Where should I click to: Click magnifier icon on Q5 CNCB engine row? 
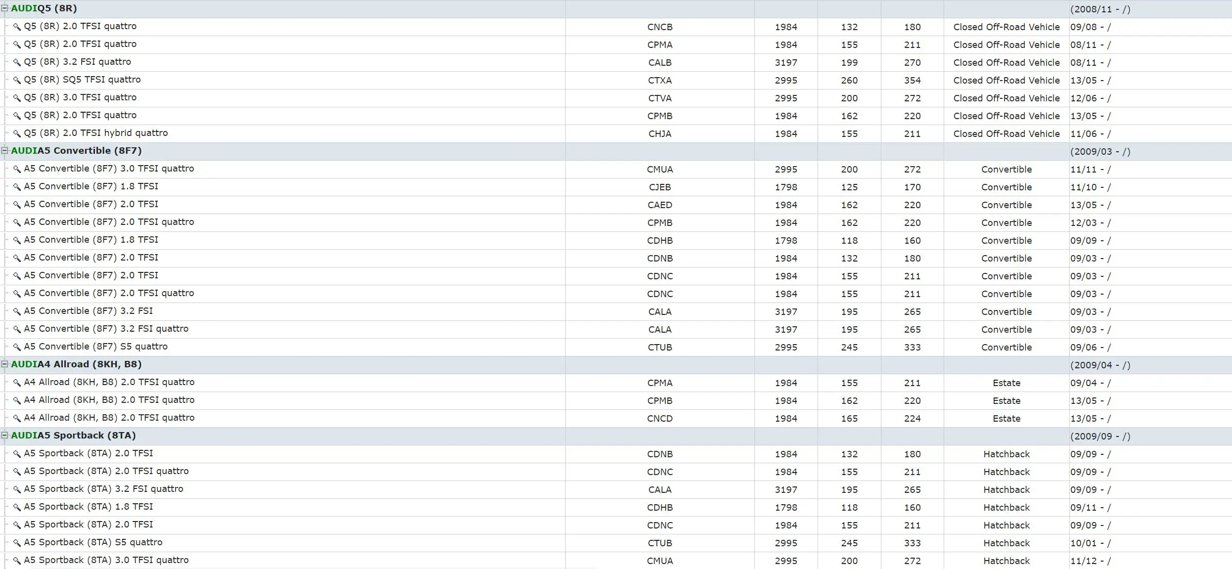click(x=17, y=27)
